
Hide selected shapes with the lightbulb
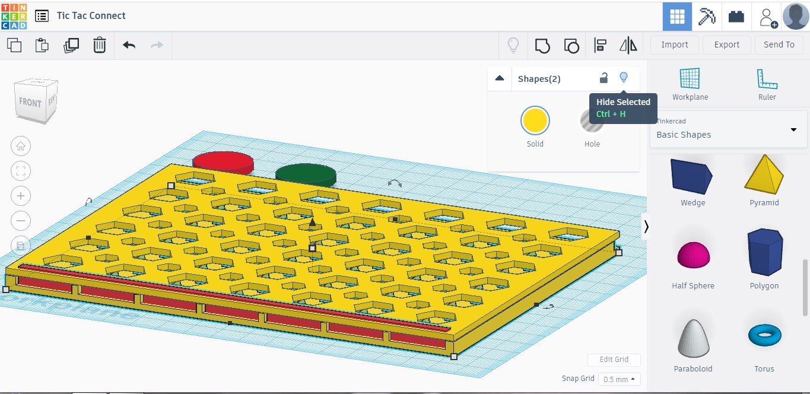tap(623, 77)
